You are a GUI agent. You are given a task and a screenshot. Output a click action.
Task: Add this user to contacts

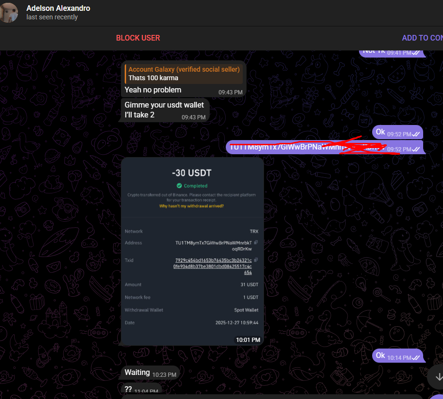pos(422,38)
